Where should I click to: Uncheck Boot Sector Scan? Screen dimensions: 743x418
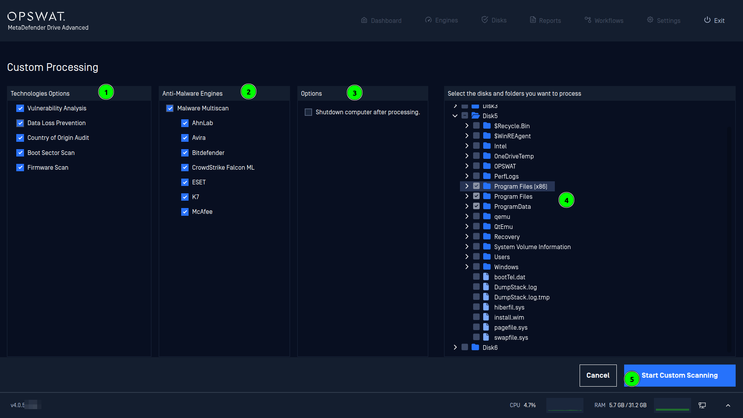(x=20, y=153)
